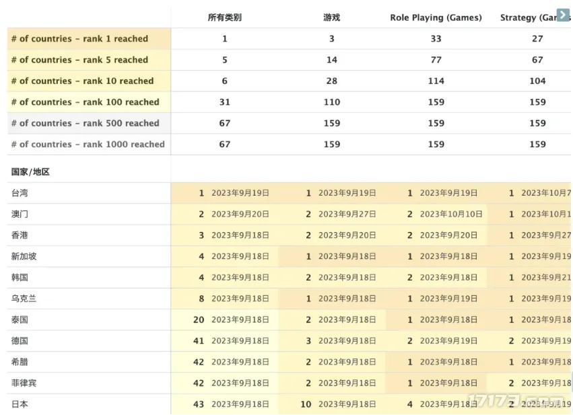Open the Role Playing (Games) column header
Viewport: 573px width, 415px height.
click(436, 17)
